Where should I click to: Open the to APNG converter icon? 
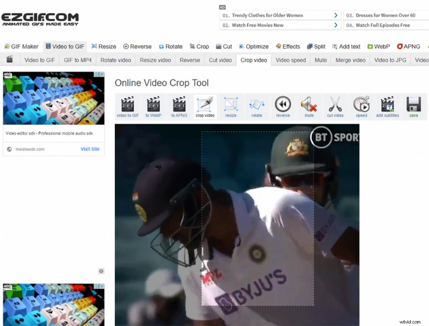[x=179, y=107]
